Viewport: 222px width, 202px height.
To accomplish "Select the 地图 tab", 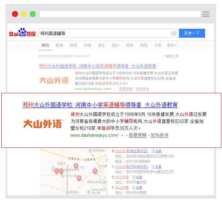I will pyautogui.click(x=144, y=45).
